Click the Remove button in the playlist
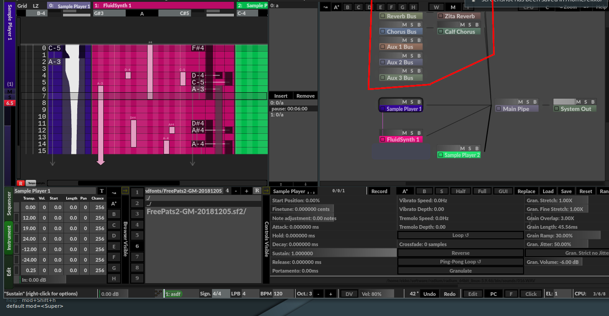This screenshot has width=609, height=316. [x=305, y=96]
